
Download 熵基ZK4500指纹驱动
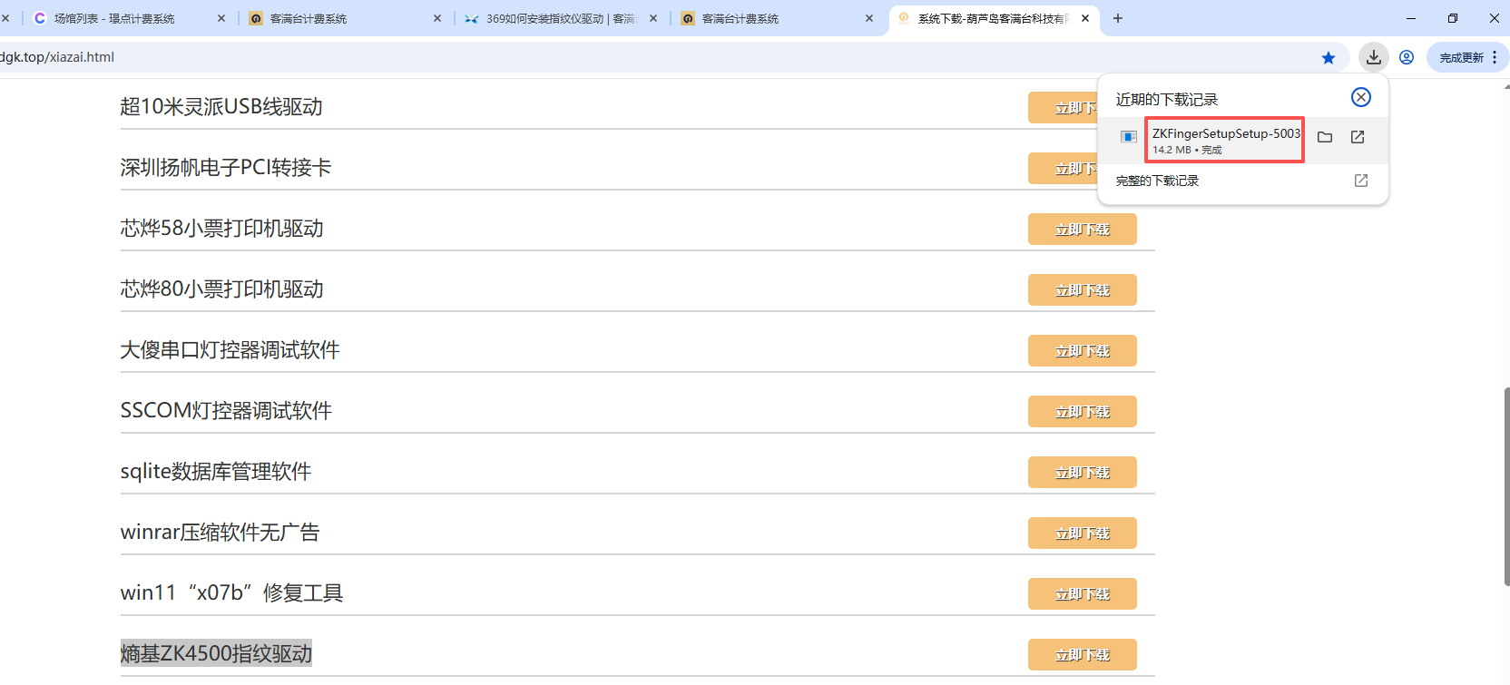(x=1082, y=655)
